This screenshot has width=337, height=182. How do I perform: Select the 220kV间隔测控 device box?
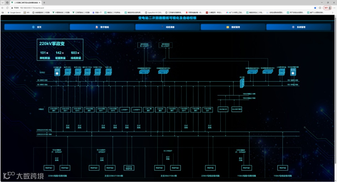(x=89, y=110)
